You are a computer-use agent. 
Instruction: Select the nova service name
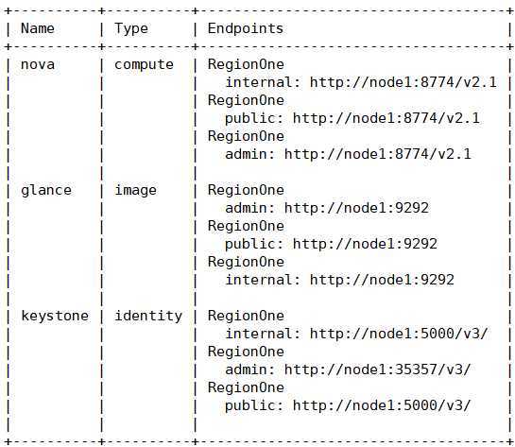coord(38,64)
